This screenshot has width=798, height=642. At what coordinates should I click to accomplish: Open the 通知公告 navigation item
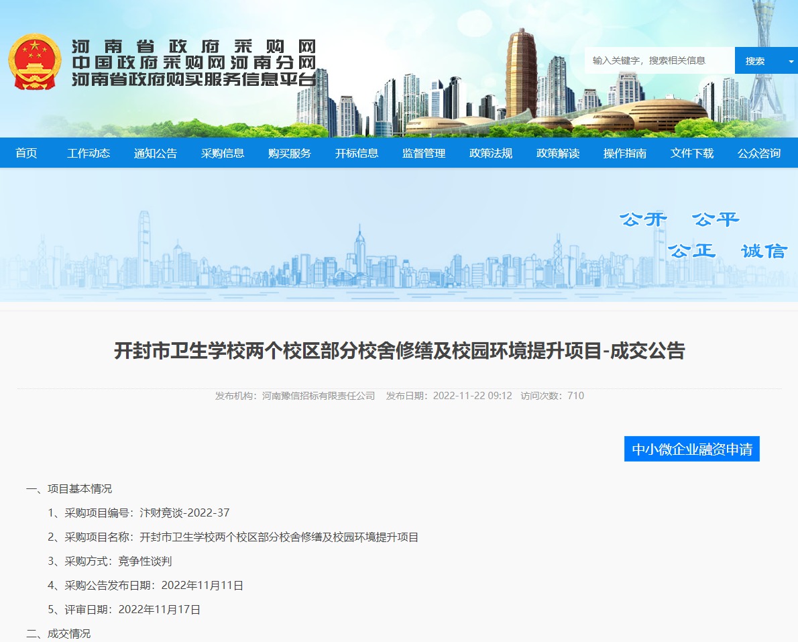pos(155,153)
